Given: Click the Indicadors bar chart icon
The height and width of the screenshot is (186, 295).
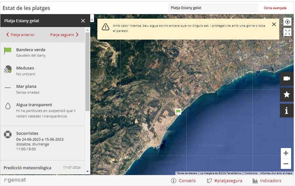Looking at the screenshot, I should 255,181.
